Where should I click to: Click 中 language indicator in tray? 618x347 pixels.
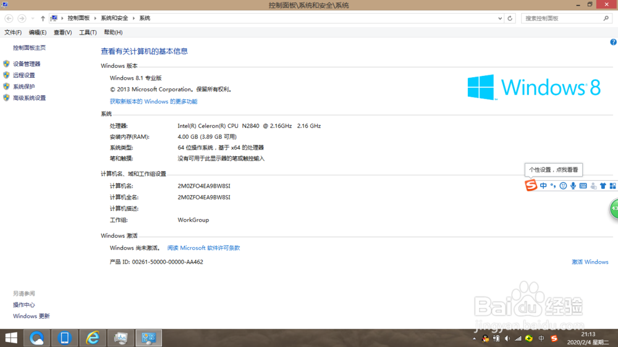point(541,338)
